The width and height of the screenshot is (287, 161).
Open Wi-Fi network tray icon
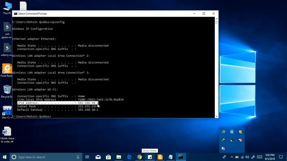(242, 157)
